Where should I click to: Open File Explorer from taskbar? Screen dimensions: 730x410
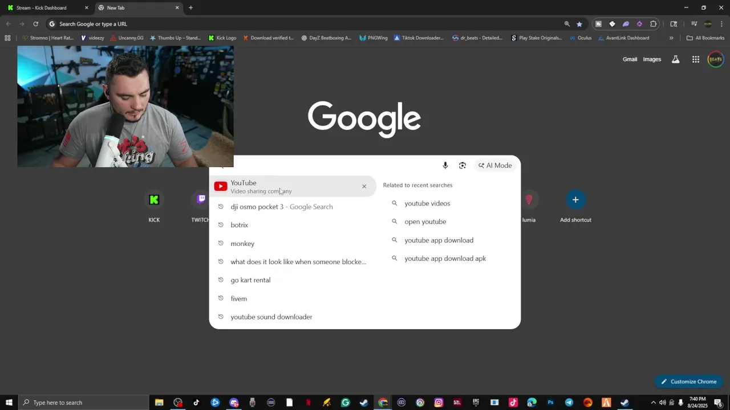point(159,403)
